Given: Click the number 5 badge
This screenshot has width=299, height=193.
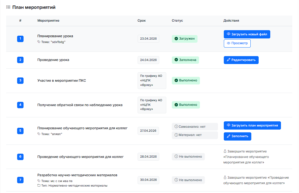Looking at the screenshot, I should [x=20, y=131].
